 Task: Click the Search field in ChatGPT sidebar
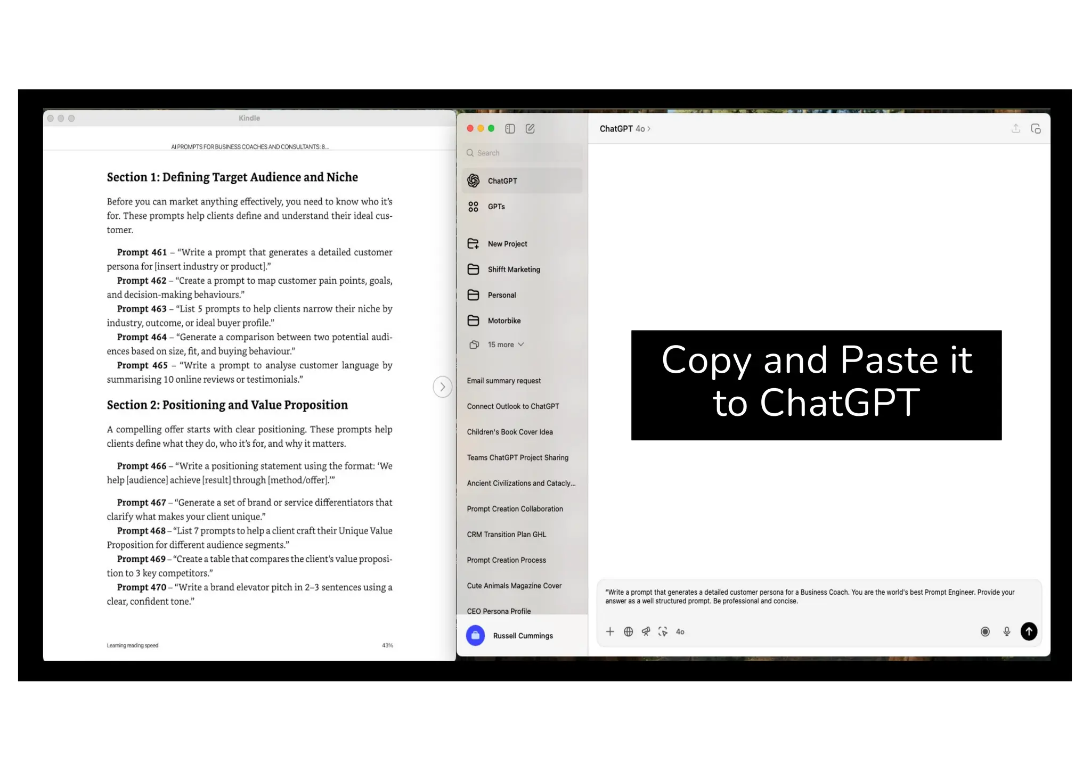[523, 153]
